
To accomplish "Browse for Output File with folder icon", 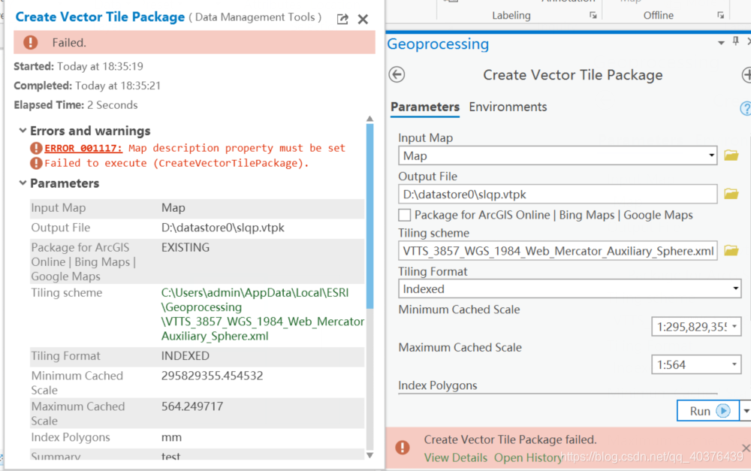I will coord(731,194).
